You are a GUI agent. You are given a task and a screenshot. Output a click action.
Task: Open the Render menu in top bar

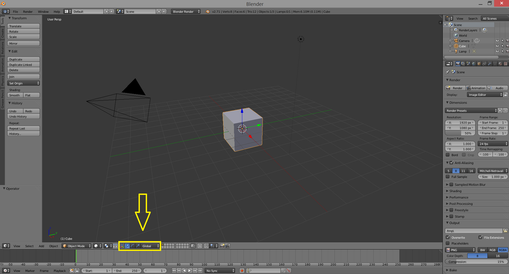click(x=28, y=12)
